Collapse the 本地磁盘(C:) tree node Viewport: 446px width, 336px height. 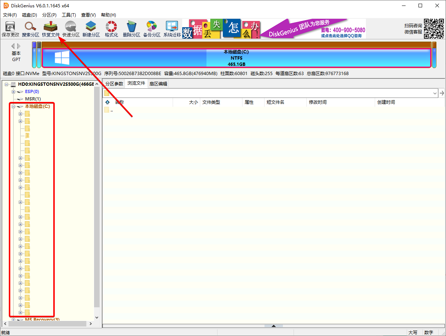tap(13, 106)
